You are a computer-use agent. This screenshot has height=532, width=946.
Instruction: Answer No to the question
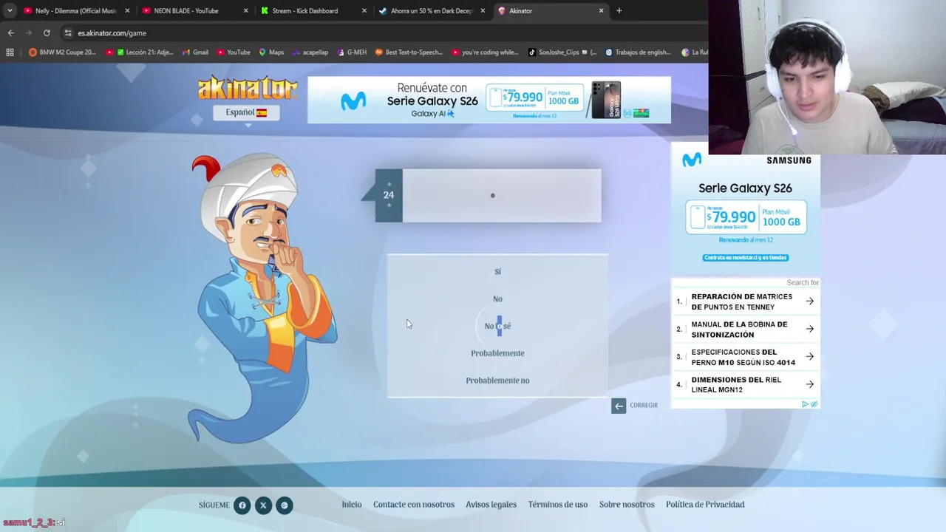point(497,299)
